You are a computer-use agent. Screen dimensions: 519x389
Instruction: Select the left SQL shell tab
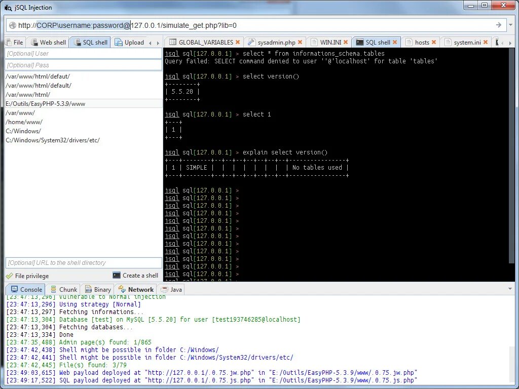point(91,43)
